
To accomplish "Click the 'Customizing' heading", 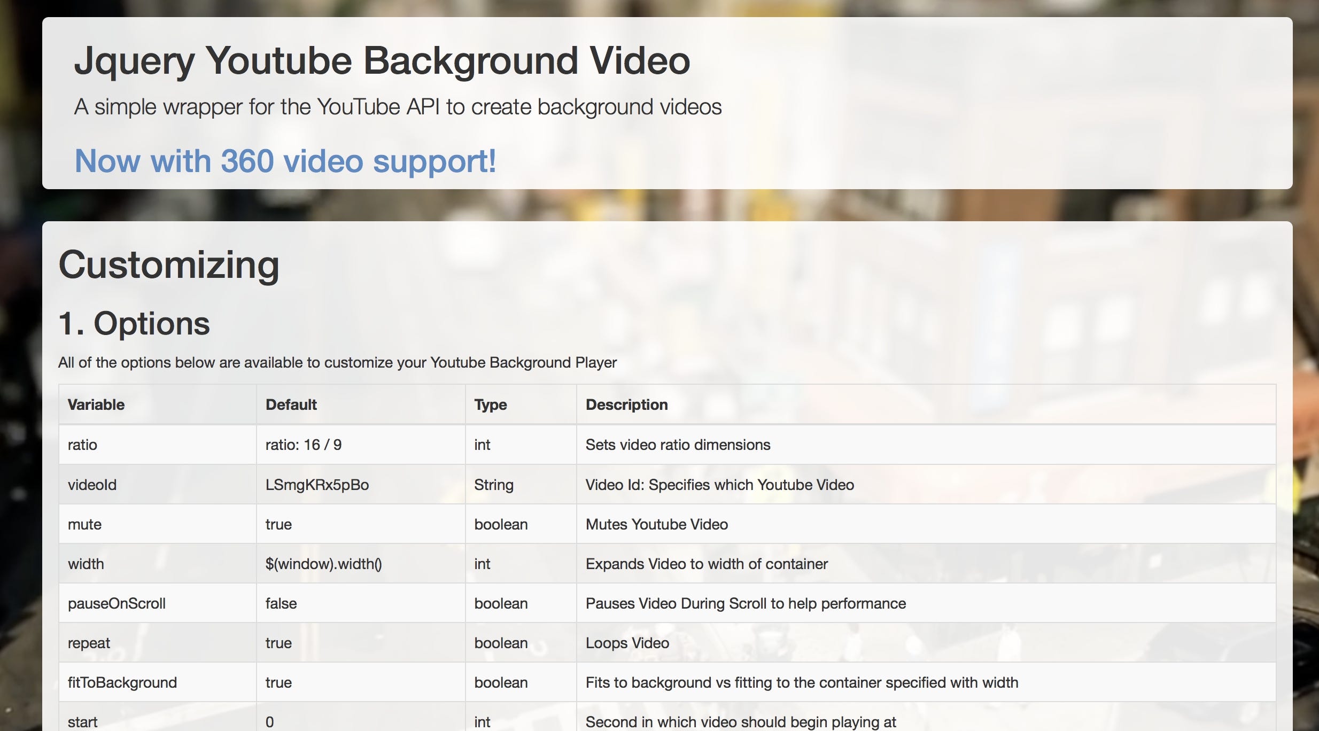I will coord(169,265).
